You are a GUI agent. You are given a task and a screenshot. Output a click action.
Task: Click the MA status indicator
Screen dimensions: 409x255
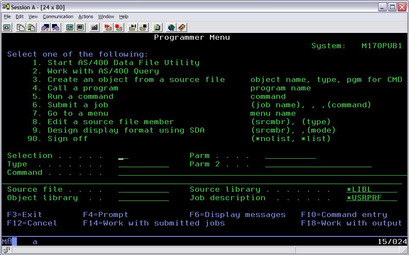point(7,241)
